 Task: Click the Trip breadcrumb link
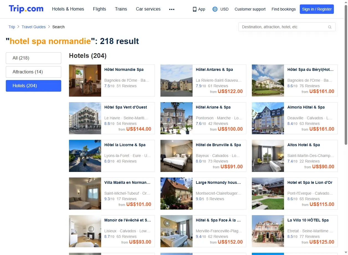pos(12,27)
